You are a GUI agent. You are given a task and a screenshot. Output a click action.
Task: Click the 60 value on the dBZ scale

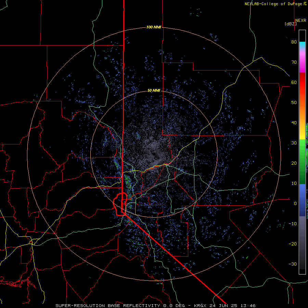coord(294,82)
